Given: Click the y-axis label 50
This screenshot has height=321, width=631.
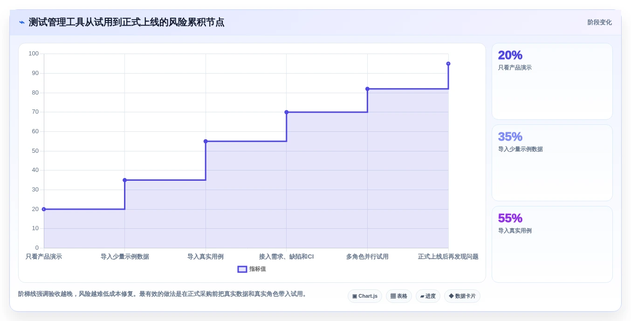Looking at the screenshot, I should (x=35, y=151).
